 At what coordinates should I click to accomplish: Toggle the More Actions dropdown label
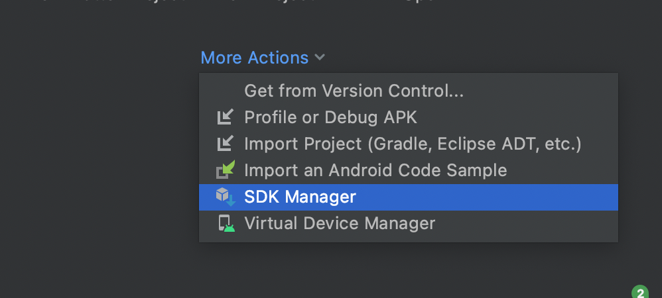263,58
